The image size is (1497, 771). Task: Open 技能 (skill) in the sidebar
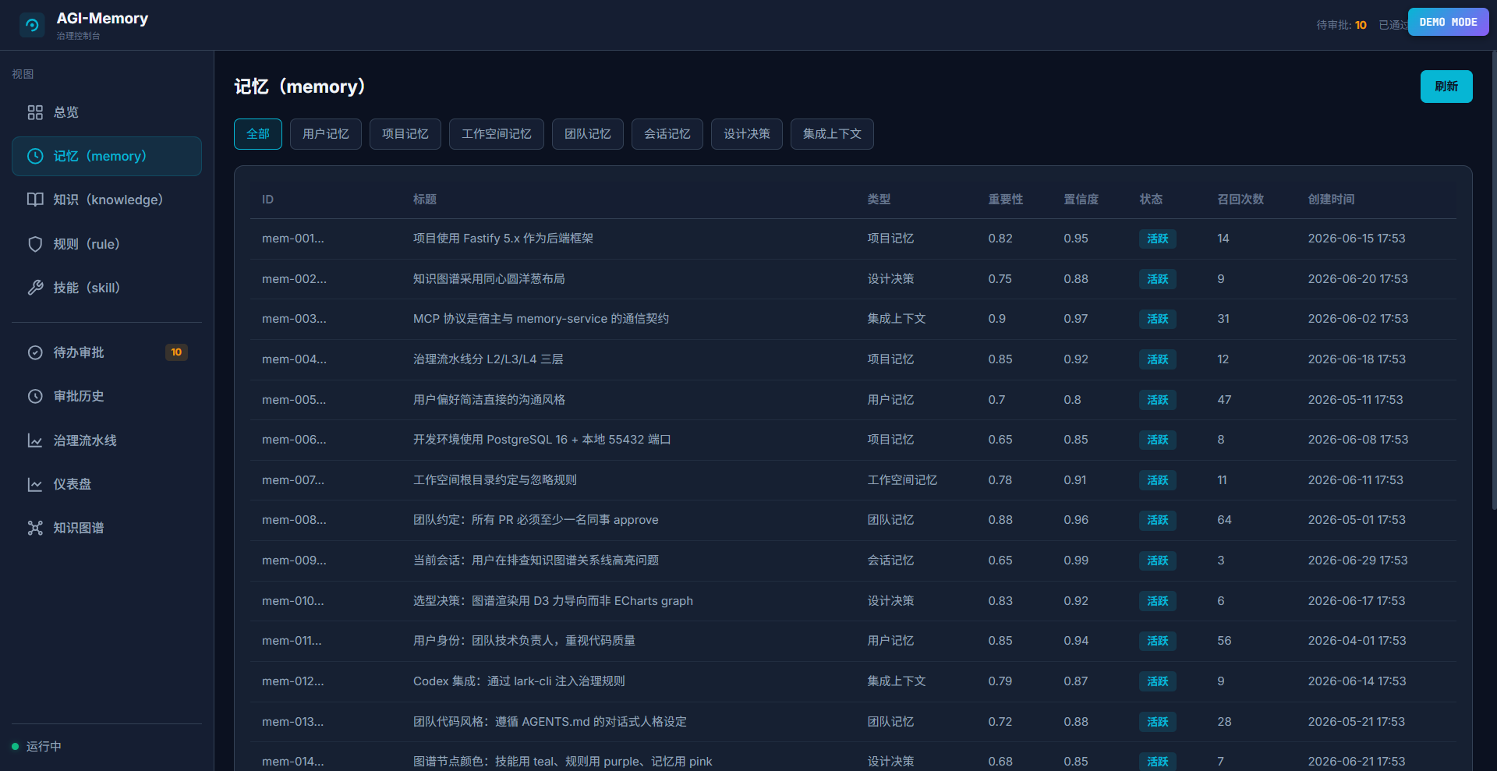[107, 288]
